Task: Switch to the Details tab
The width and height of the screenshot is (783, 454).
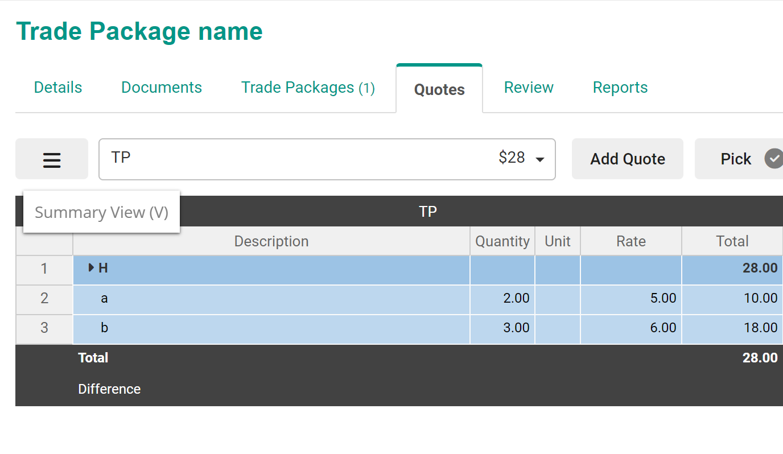Action: [58, 88]
